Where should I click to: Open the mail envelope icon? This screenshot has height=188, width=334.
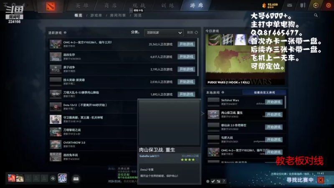(289, 5)
